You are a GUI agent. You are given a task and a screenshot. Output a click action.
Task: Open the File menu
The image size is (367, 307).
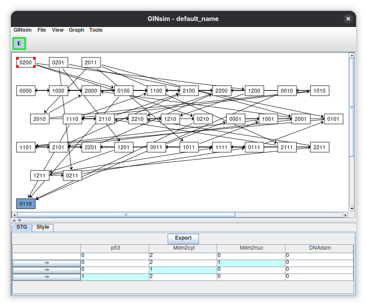point(42,30)
